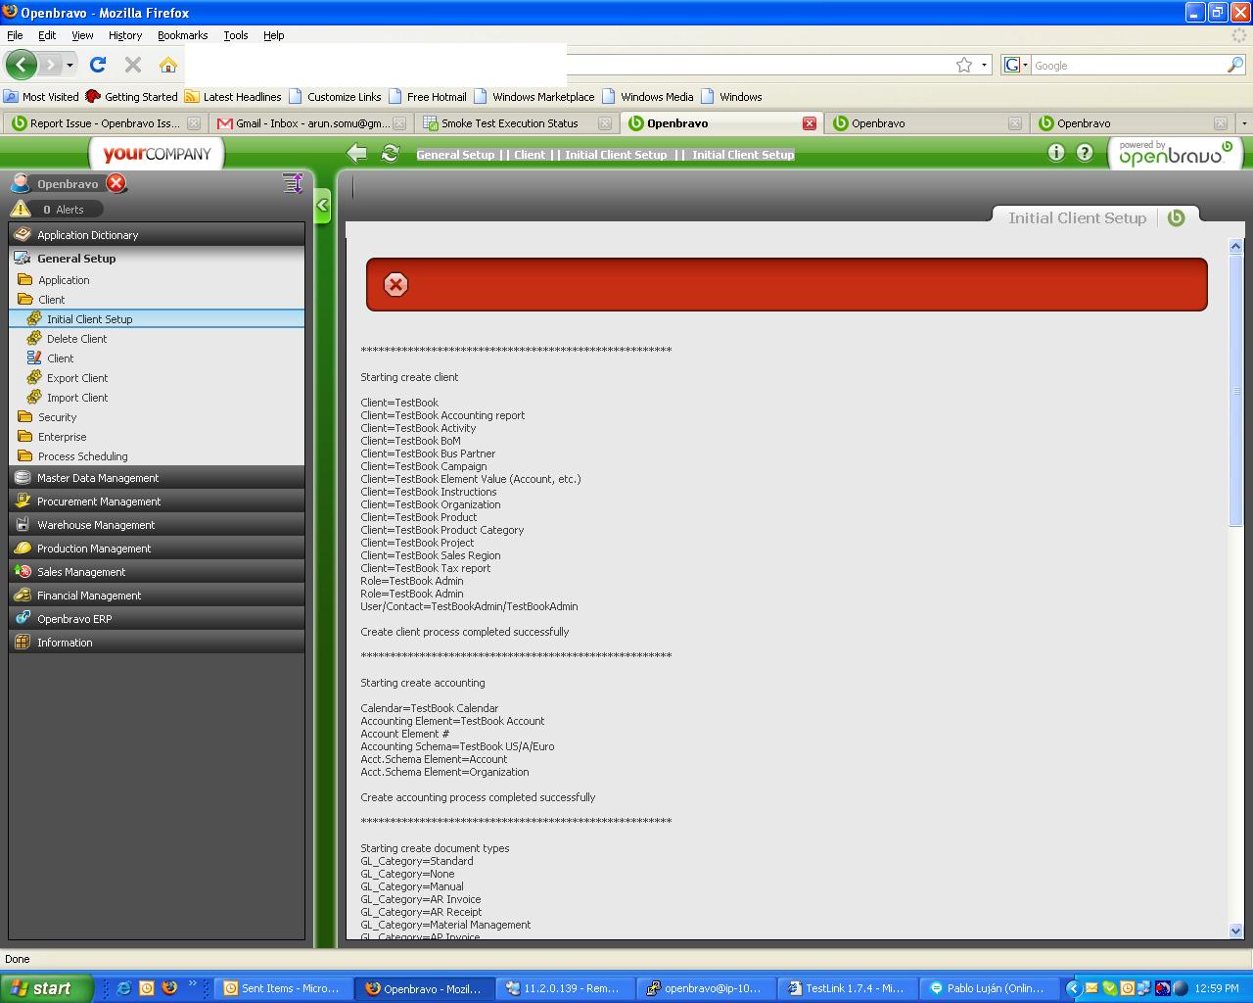Click the Application Dictionary menu icon

click(23, 234)
